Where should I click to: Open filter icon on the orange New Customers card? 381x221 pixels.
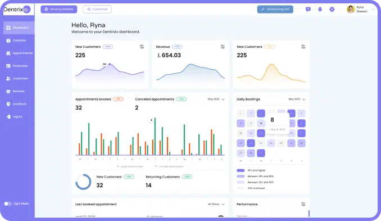pyautogui.click(x=303, y=47)
